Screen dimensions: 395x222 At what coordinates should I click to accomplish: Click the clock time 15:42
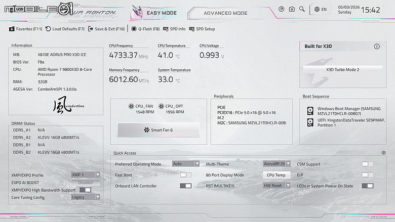pos(370,10)
